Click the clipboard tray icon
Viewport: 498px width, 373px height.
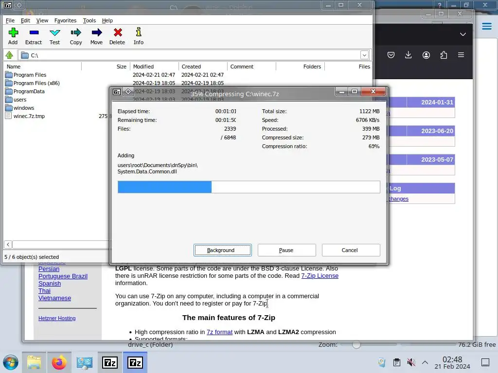click(397, 362)
